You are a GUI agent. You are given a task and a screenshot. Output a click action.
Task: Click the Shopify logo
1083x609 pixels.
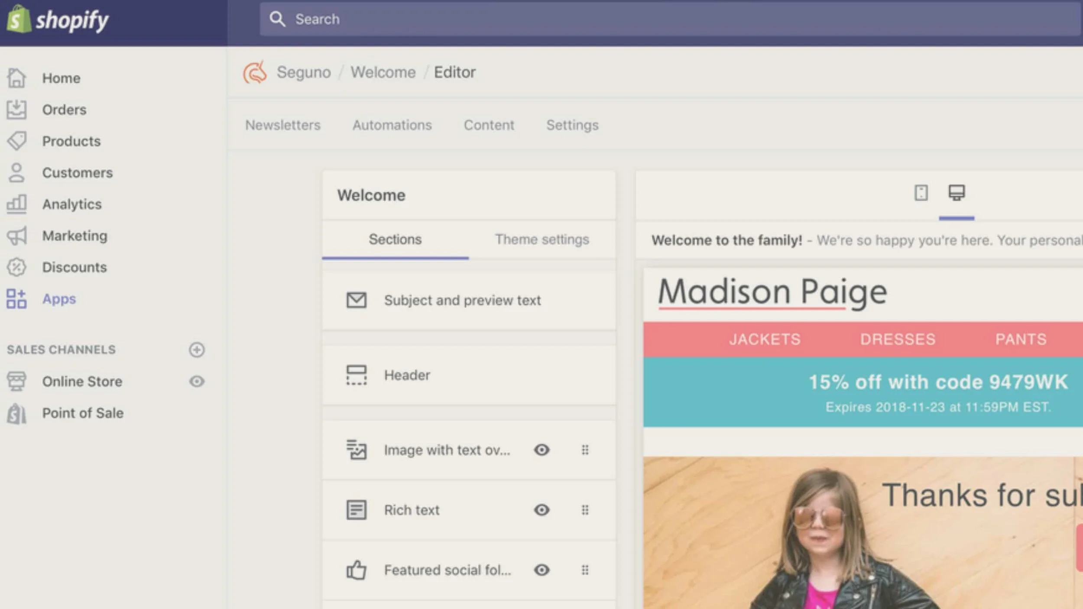click(x=58, y=20)
